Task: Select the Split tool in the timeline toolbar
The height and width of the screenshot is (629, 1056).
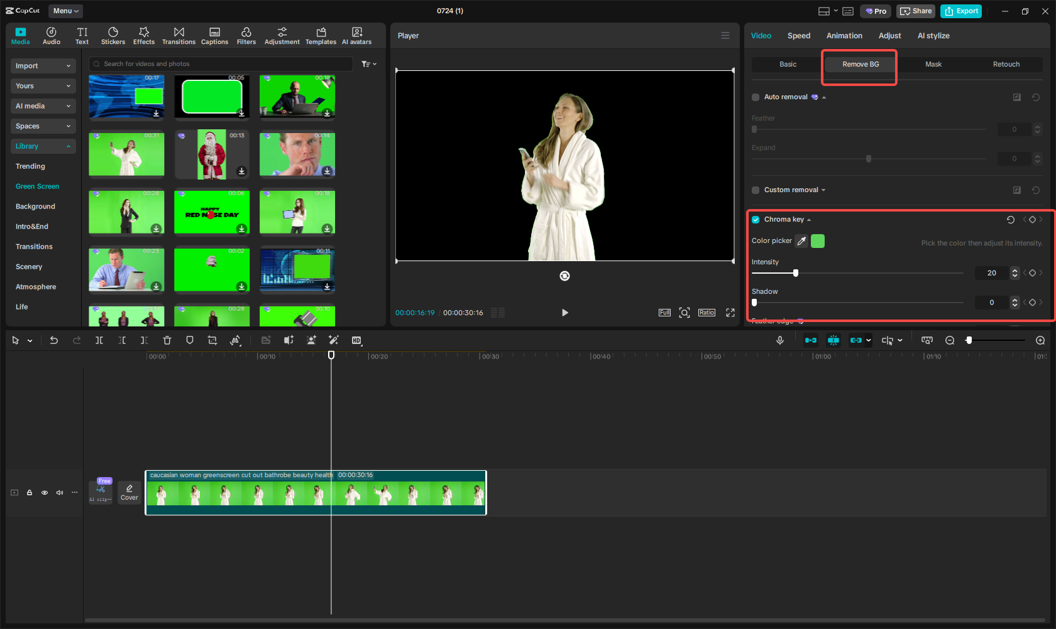Action: (99, 340)
